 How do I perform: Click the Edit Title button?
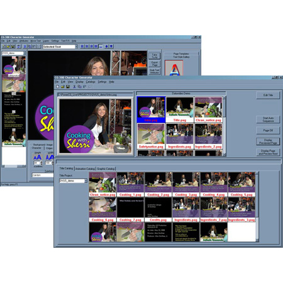pyautogui.click(x=268, y=95)
